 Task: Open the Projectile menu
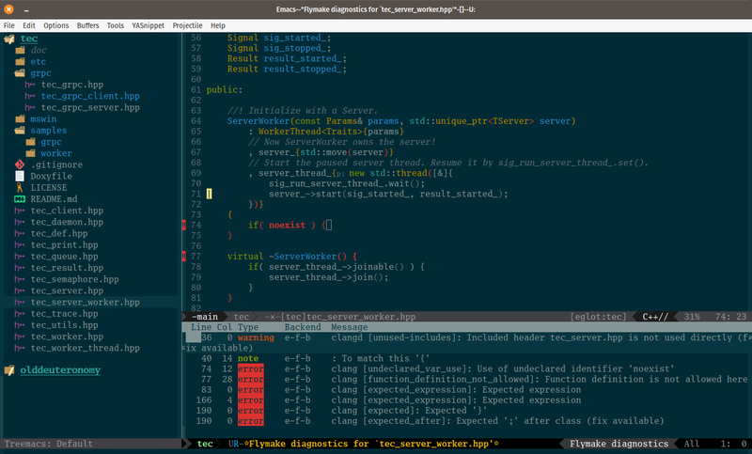(187, 25)
